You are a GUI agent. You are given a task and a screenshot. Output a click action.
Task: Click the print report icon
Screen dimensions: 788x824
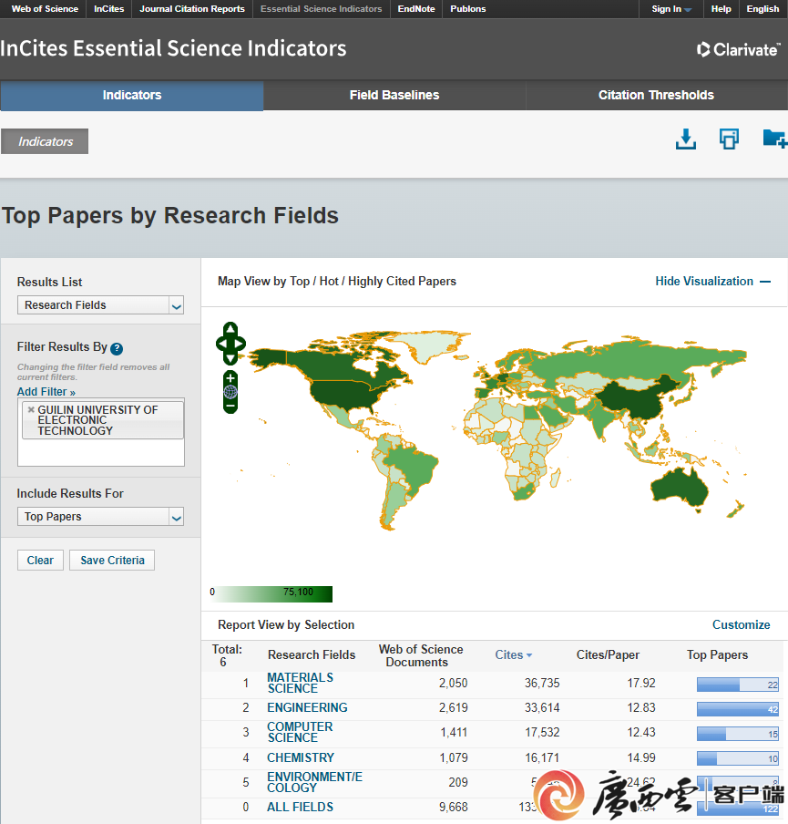[729, 139]
